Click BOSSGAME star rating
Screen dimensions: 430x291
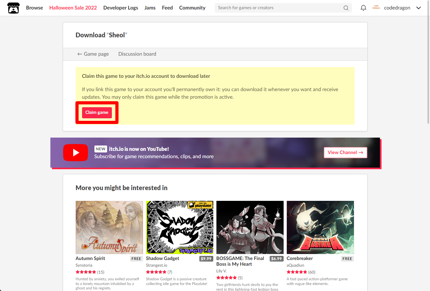pyautogui.click(x=227, y=278)
